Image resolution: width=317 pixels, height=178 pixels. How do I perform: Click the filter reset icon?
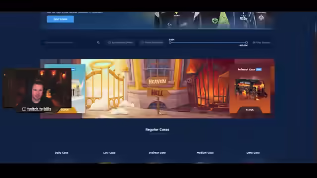[254, 43]
